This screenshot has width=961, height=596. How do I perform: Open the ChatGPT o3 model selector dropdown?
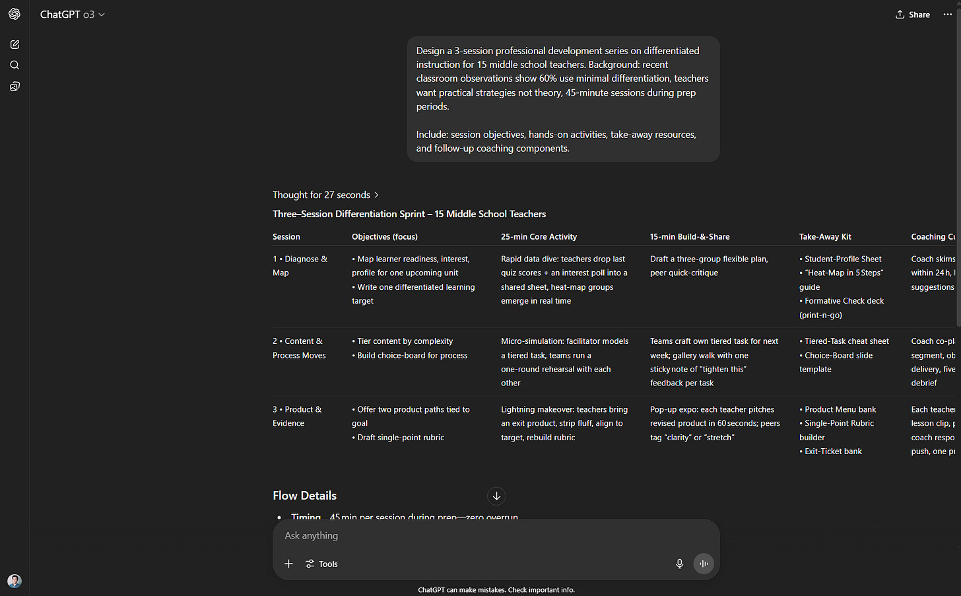coord(73,15)
